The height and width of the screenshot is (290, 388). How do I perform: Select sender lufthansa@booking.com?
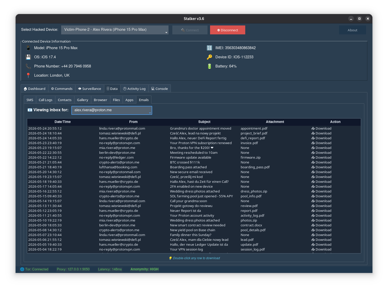click(118, 167)
